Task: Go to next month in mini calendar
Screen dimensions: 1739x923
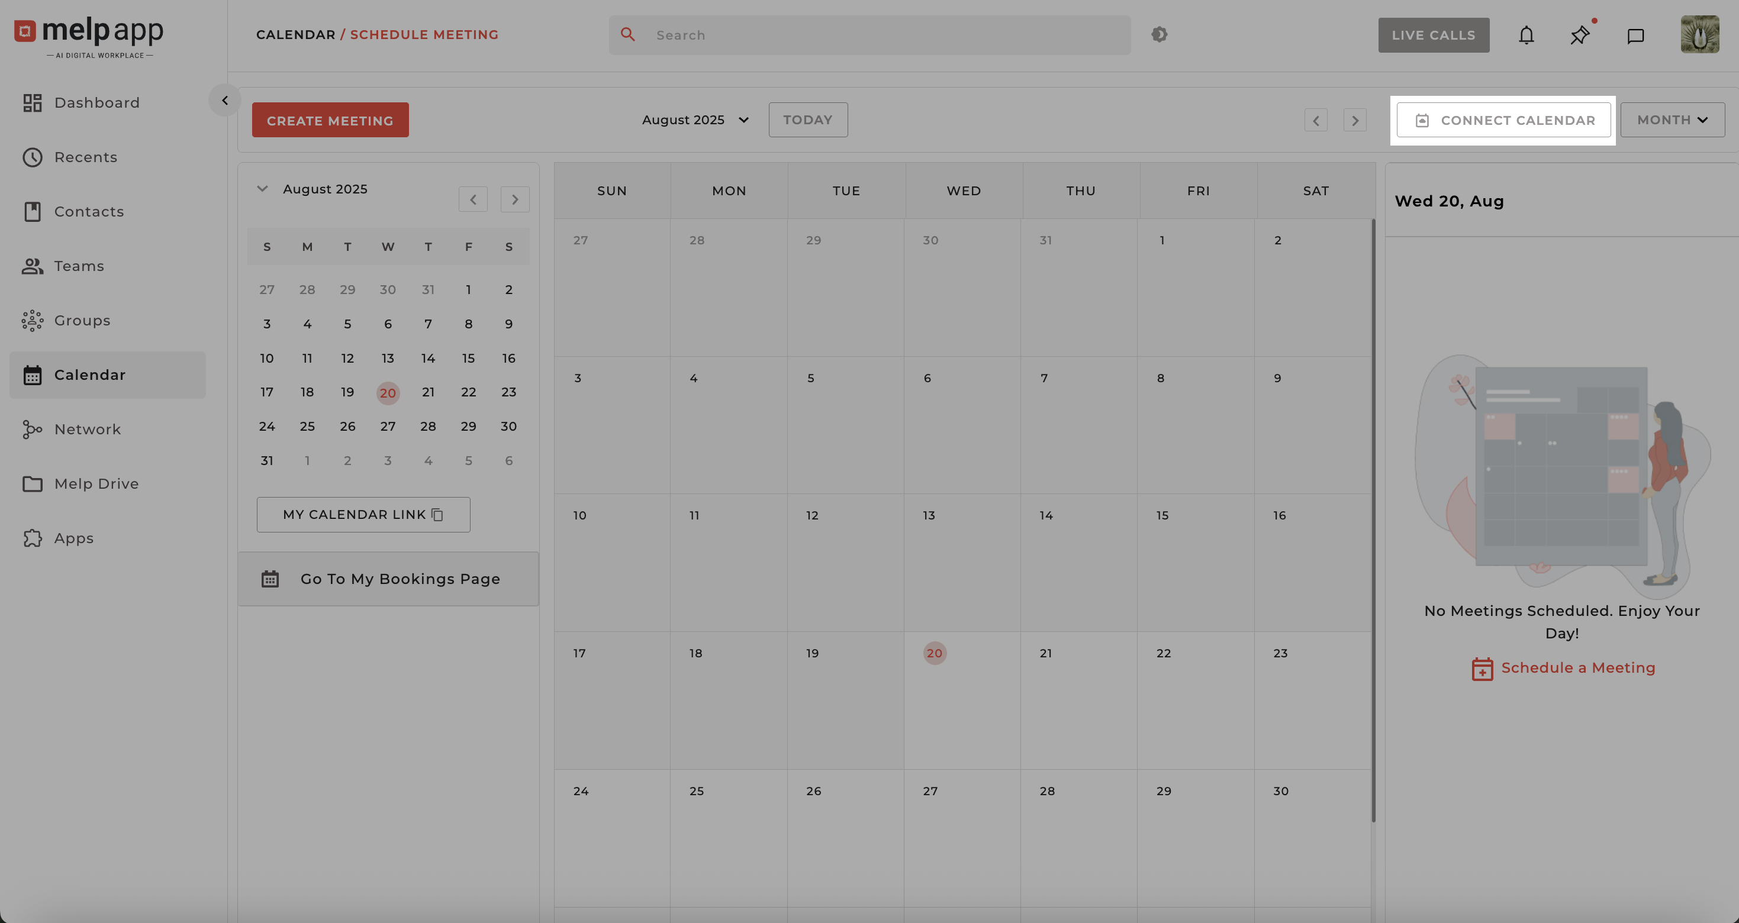Action: 514,200
